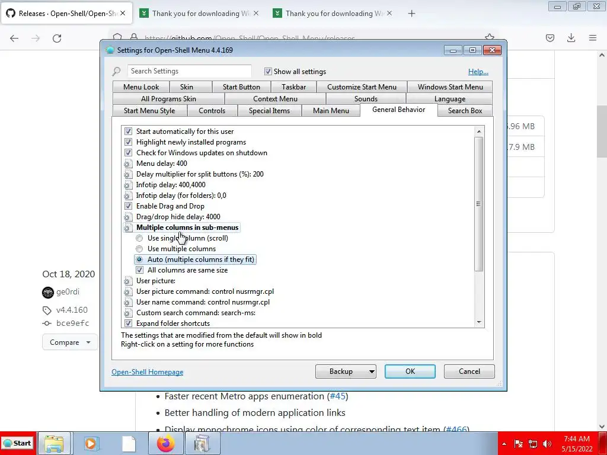
Task: Open the Open-Shell Homepage link
Action: (x=148, y=372)
